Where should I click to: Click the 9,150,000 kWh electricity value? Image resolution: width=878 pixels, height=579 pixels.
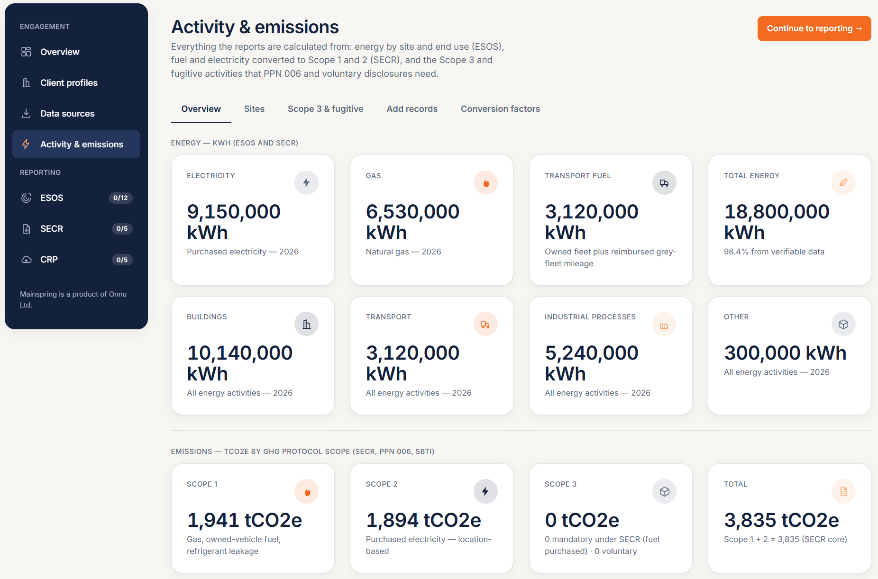click(x=234, y=222)
